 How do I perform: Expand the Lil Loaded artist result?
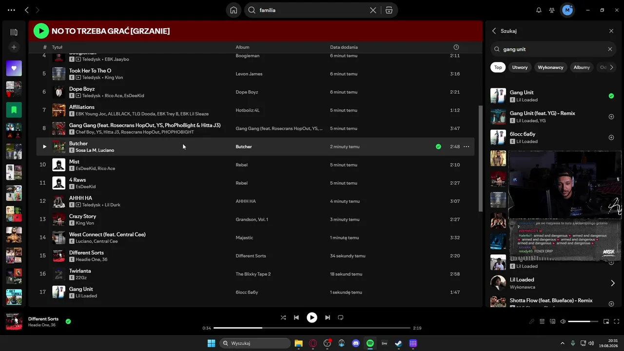point(613,283)
